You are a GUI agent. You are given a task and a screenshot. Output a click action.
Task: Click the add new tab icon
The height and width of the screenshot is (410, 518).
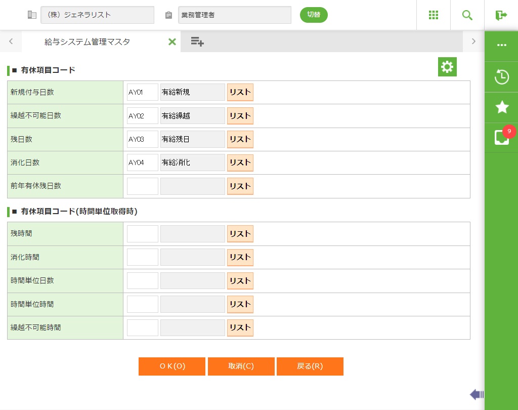(x=197, y=42)
